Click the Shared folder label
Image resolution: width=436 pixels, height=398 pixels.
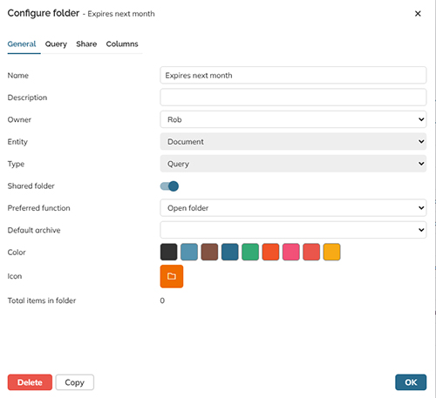(31, 186)
